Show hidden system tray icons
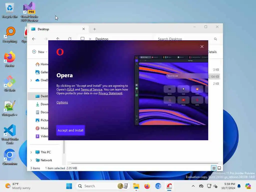 point(193,186)
